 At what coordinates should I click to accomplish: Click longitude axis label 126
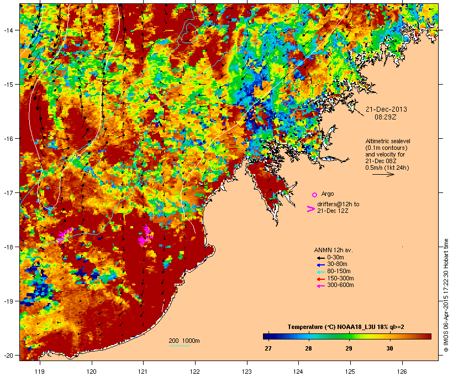coord(402,372)
